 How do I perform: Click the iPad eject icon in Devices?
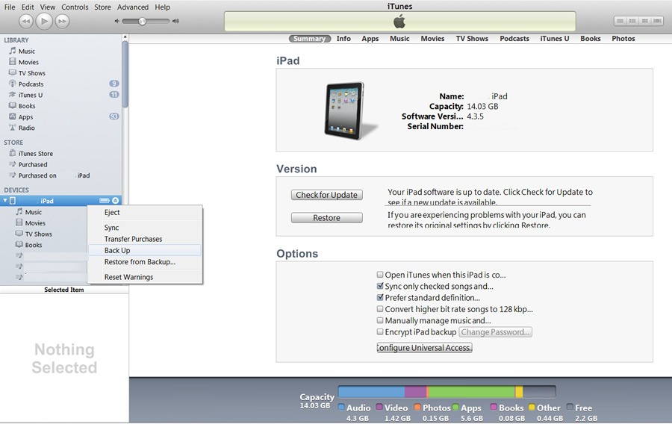tap(115, 201)
